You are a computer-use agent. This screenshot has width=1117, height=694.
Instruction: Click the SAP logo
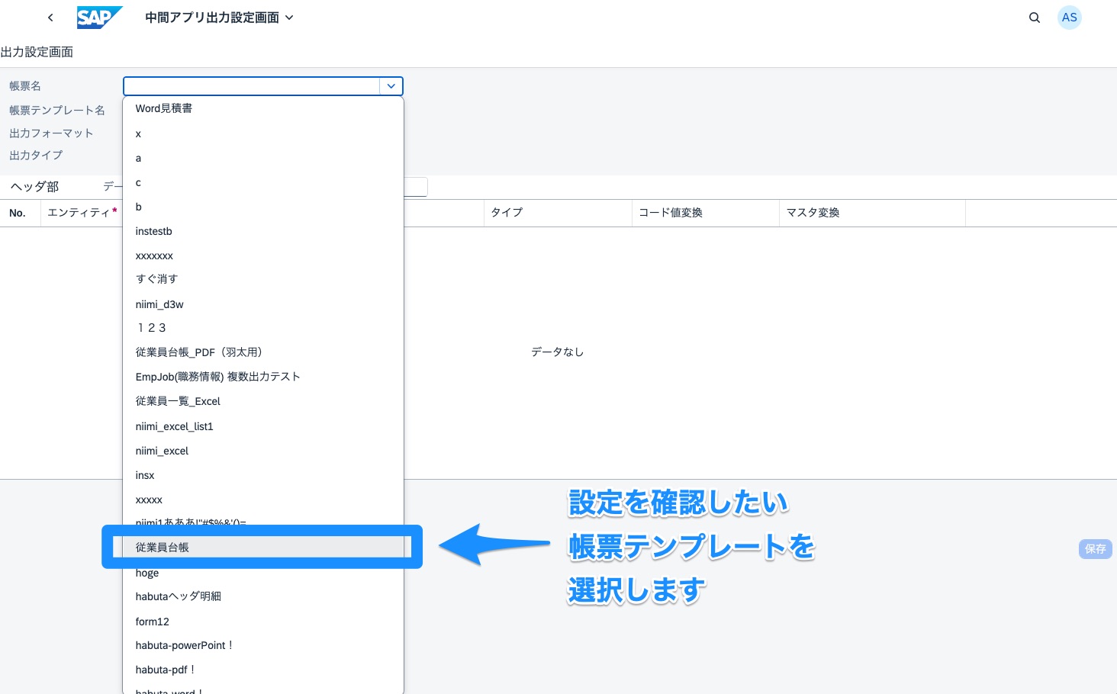99,18
